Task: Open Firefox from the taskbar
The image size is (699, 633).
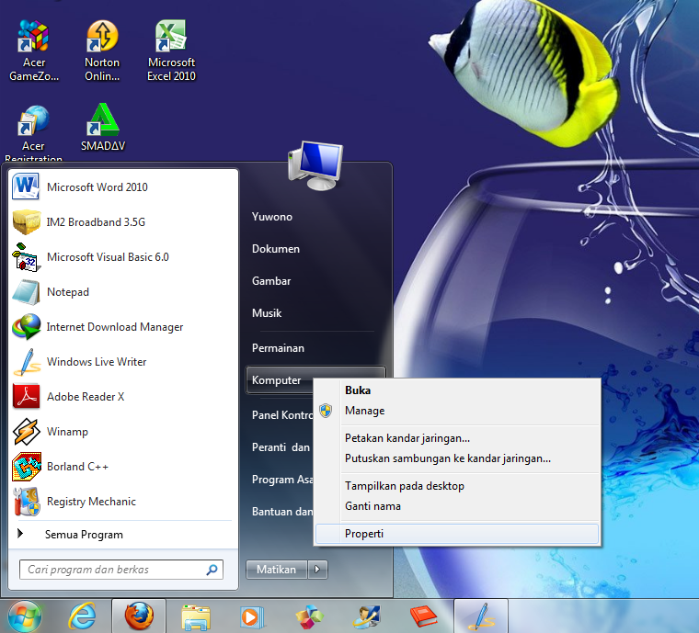Action: 139,616
